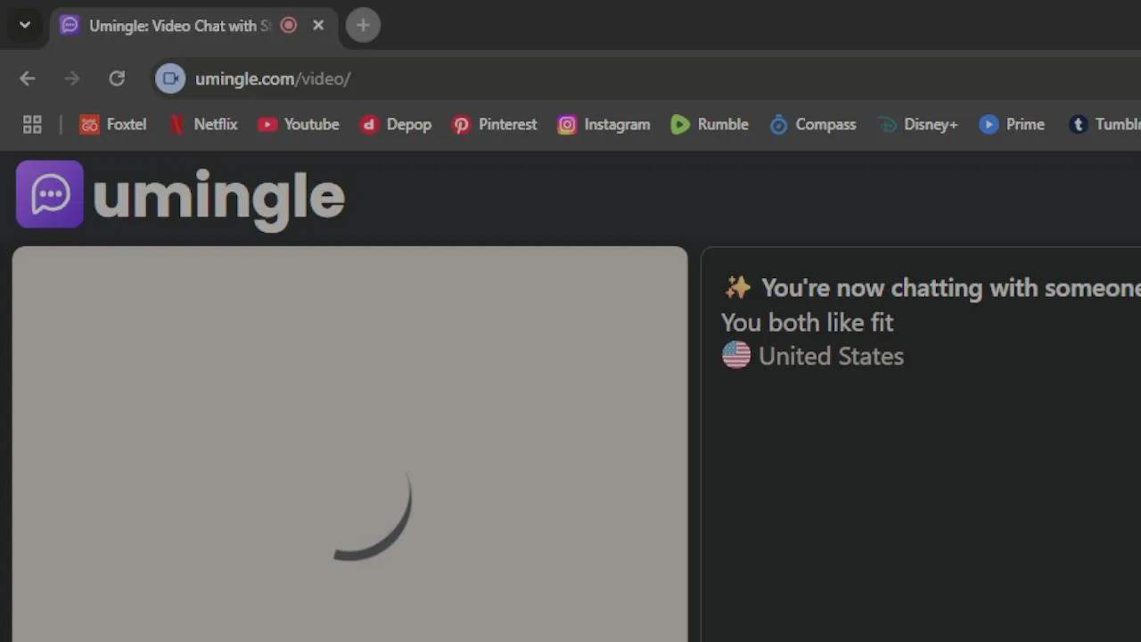
Task: Click the tab recording indicator dot
Action: pyautogui.click(x=288, y=25)
